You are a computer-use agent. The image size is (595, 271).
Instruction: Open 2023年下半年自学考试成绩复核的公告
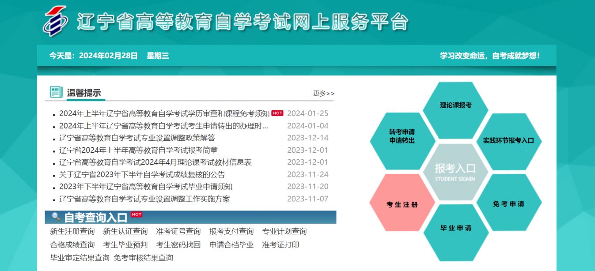(x=142, y=174)
